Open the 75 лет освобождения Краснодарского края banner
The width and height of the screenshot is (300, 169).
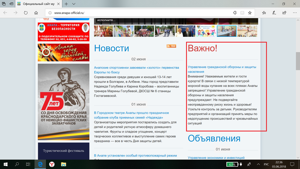click(x=63, y=102)
